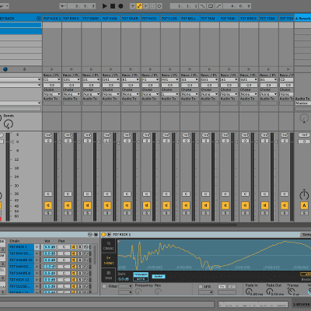Click the pan C box on 707 BELL track
This screenshot has height=311, width=311.
coord(186,194)
